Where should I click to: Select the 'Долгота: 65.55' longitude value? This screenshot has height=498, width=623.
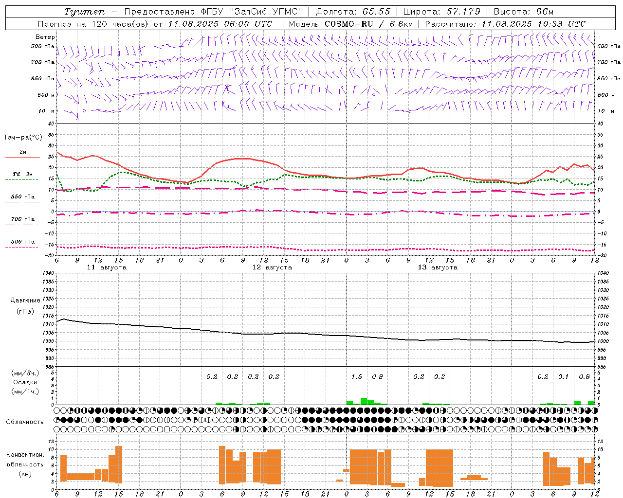point(353,12)
